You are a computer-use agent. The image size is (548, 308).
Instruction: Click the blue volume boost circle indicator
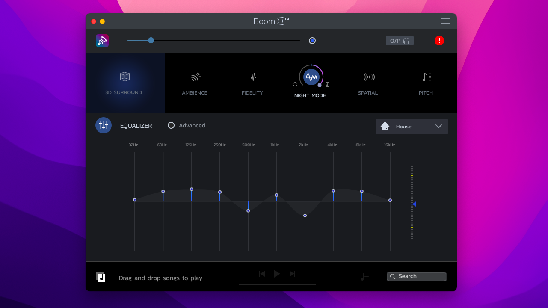coord(312,41)
